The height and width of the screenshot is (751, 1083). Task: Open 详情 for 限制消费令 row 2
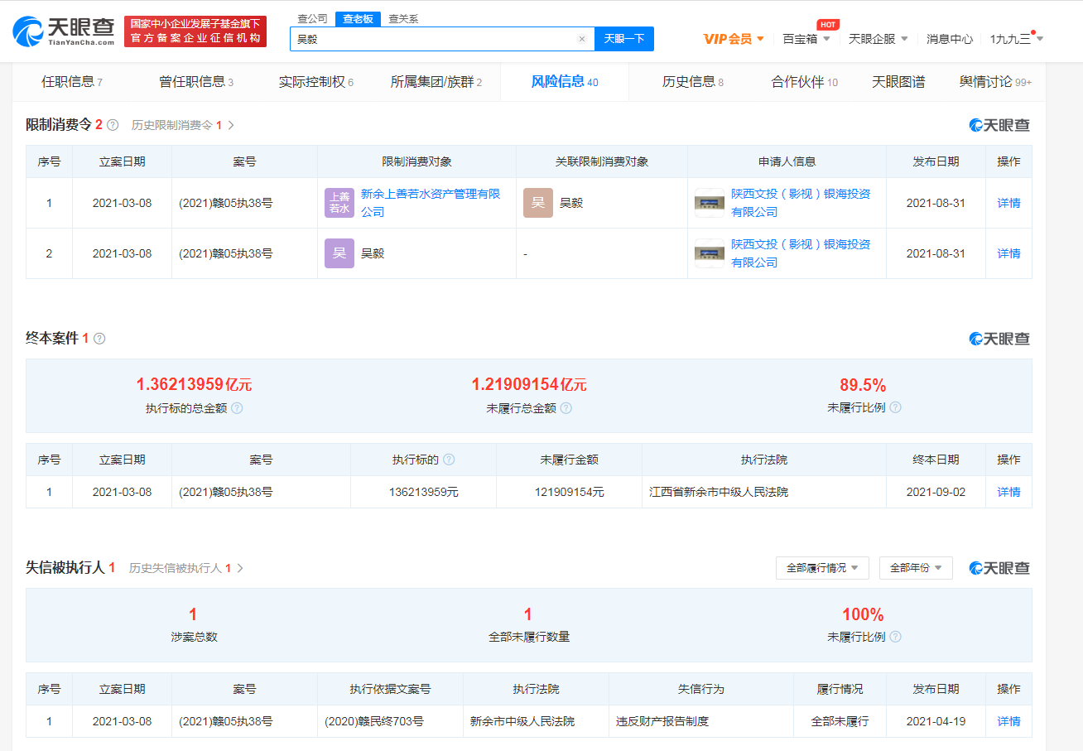[1008, 253]
